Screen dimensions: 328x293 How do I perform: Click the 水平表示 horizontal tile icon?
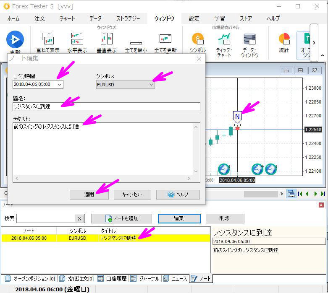[77, 39]
